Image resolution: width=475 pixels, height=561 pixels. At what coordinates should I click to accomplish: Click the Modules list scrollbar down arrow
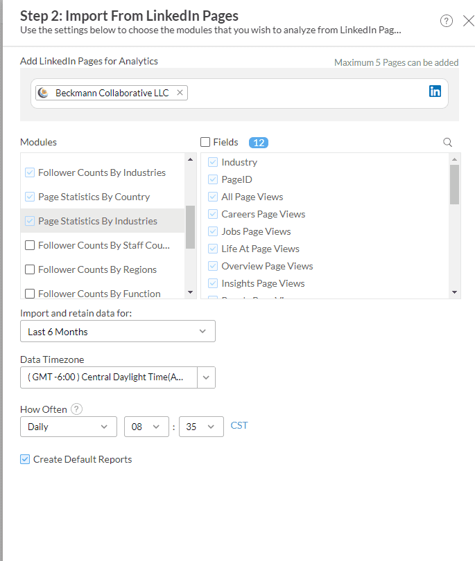coord(190,292)
